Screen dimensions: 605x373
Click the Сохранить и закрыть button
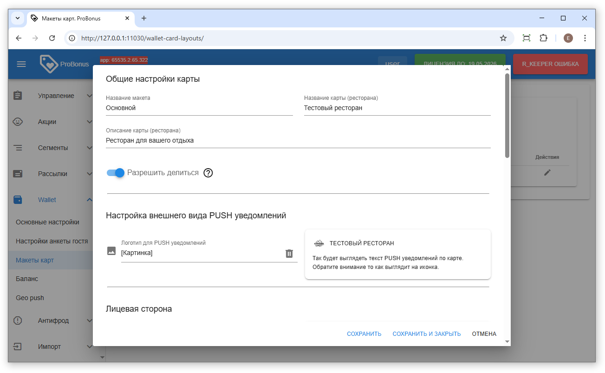(426, 334)
